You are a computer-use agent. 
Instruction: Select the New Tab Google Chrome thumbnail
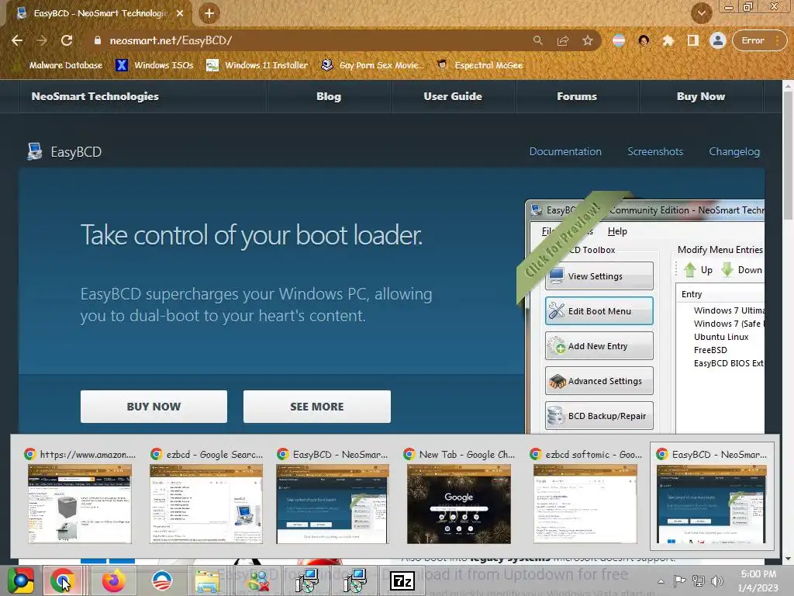[459, 497]
